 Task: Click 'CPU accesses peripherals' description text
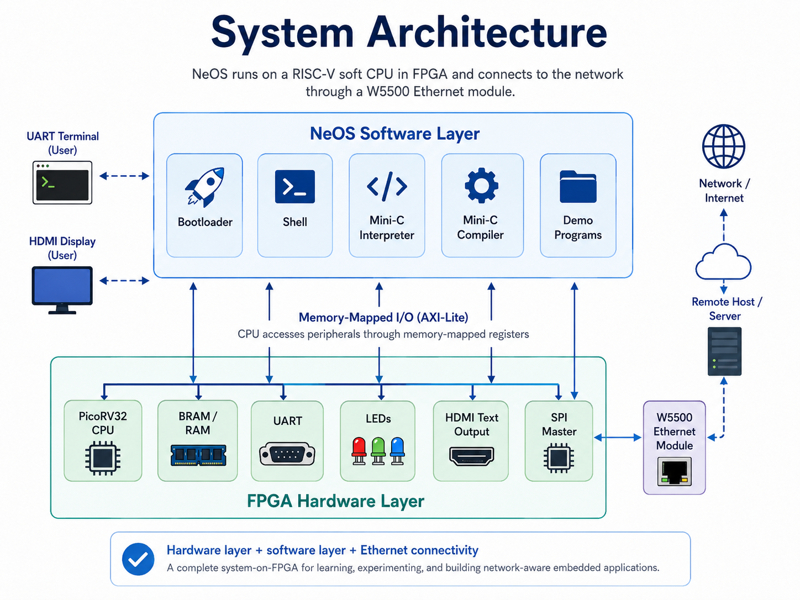click(x=383, y=334)
